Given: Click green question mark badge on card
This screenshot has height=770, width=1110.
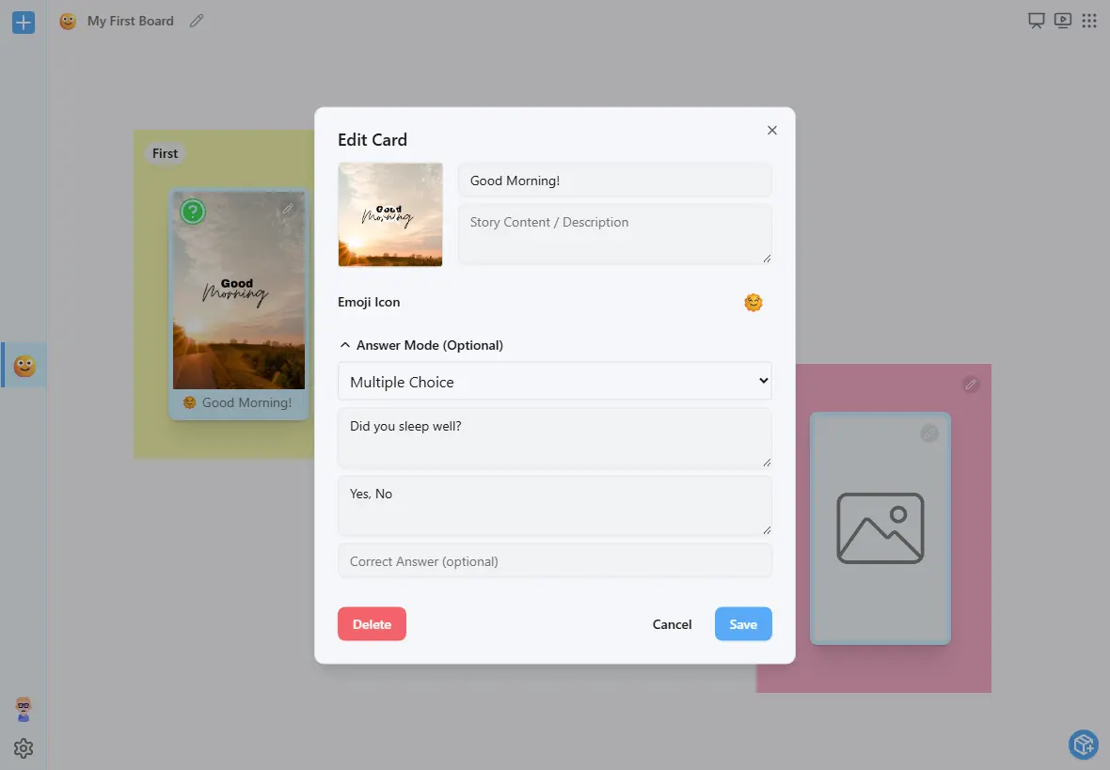Looking at the screenshot, I should pos(193,211).
